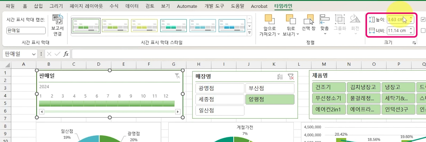Screen dimensions: 426x142
Task: Toggle the 양평점 slicer item
Action: (270, 99)
